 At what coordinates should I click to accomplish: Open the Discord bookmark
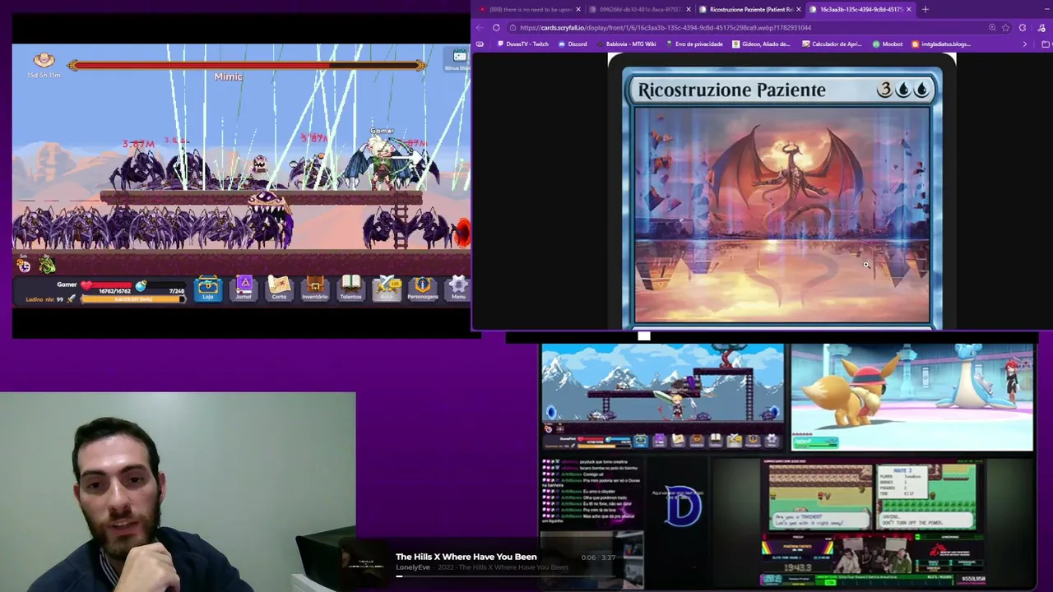[x=572, y=44]
